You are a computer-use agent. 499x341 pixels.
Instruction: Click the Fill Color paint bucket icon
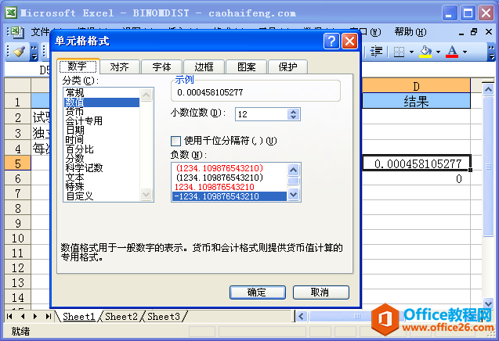coord(425,52)
